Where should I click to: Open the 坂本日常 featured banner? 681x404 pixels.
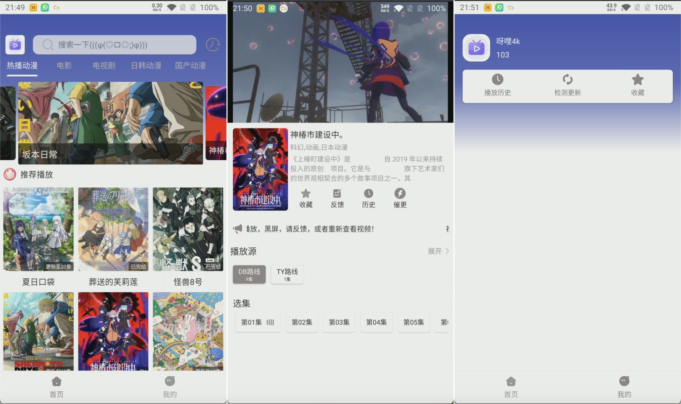(x=110, y=123)
